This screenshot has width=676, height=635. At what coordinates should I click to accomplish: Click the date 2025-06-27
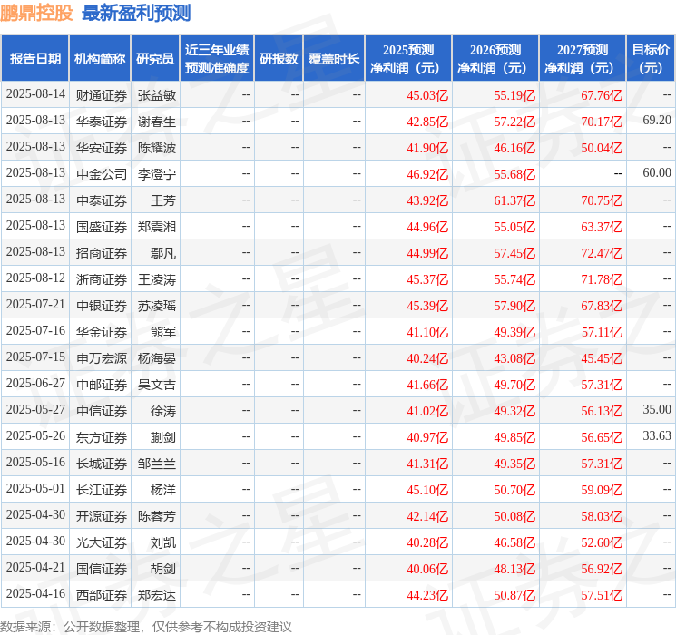[35, 383]
